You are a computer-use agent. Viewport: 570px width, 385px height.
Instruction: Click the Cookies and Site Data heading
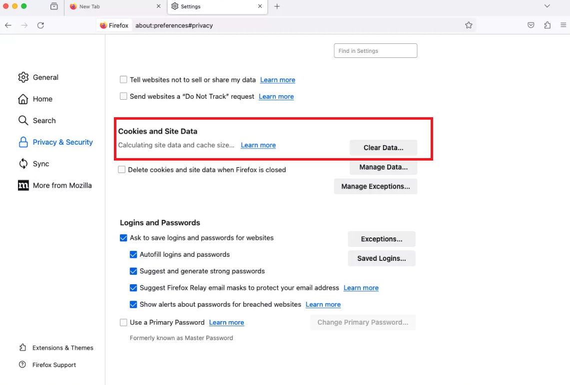pos(158,131)
